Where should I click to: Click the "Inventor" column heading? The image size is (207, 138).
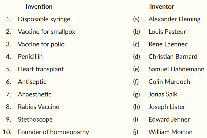162,7
